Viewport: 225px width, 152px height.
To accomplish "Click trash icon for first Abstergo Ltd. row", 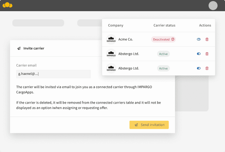I will click(x=207, y=54).
